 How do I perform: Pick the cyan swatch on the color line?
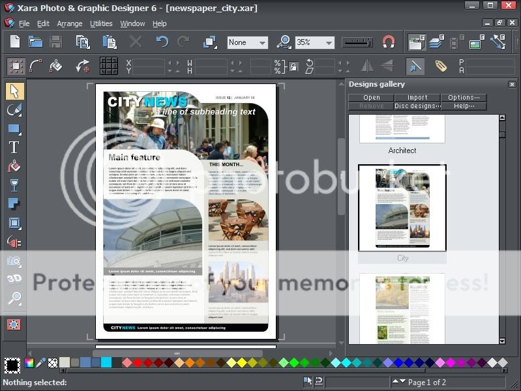(x=106, y=362)
